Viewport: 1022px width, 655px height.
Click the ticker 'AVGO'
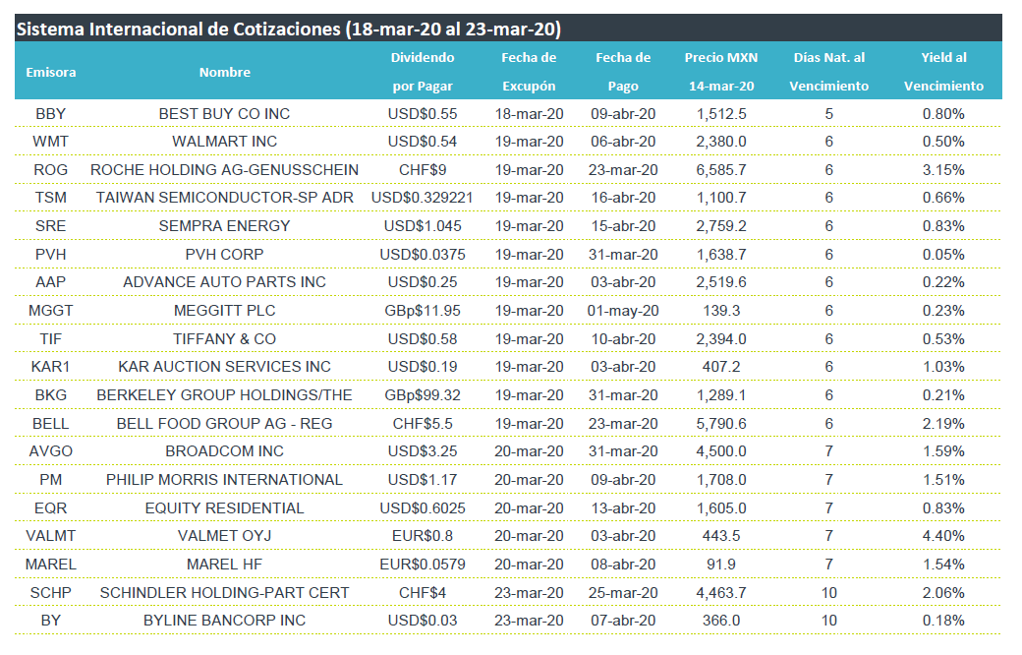tap(51, 451)
